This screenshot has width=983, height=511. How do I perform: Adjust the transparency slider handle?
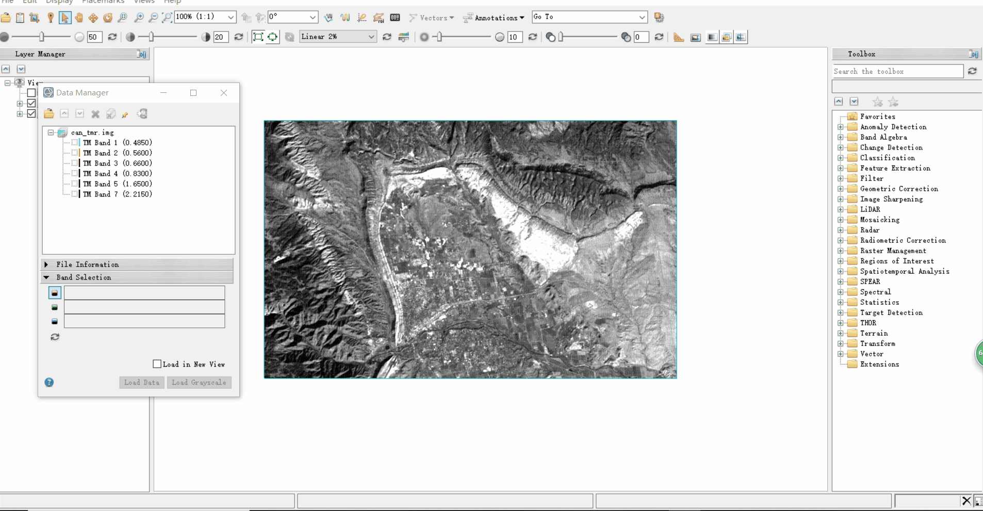pyautogui.click(x=561, y=37)
